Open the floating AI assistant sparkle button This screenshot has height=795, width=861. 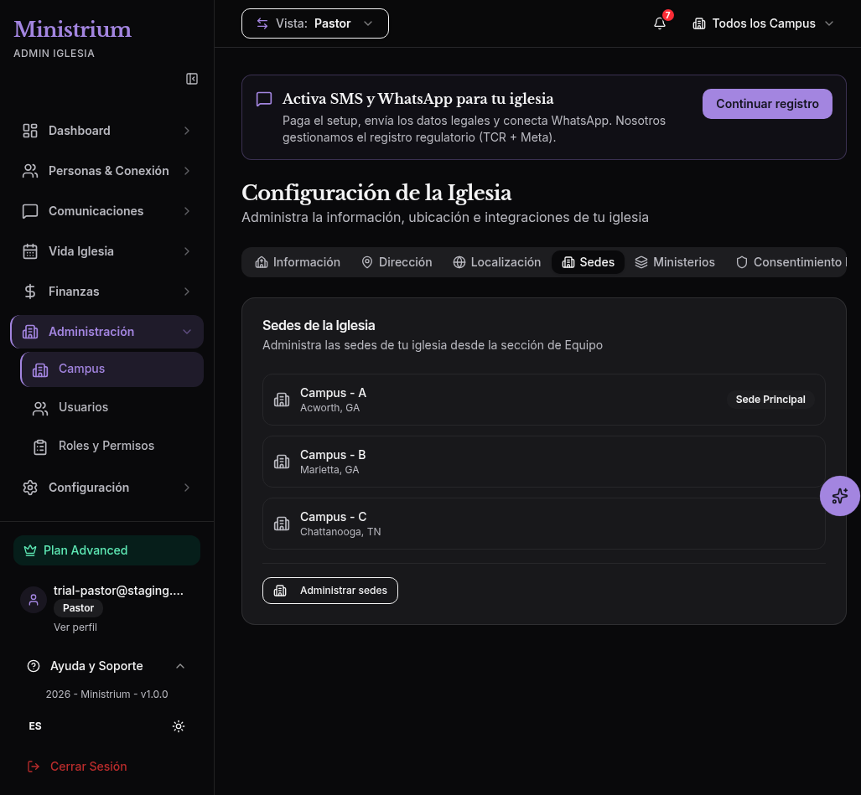click(x=839, y=496)
